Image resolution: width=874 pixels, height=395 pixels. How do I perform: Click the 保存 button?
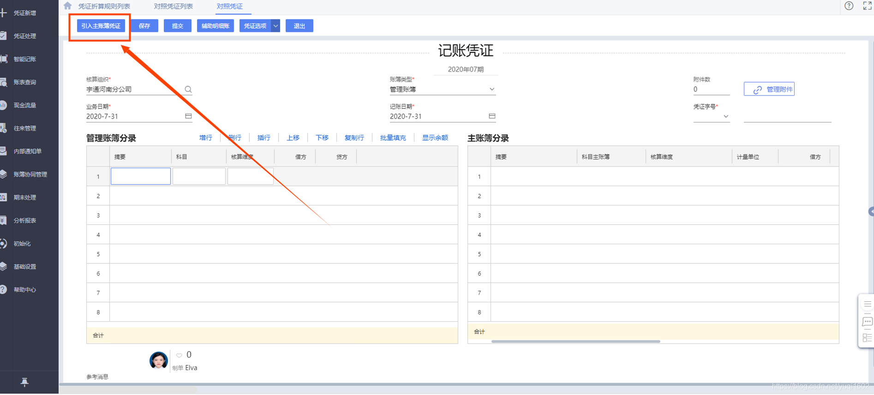pos(144,26)
